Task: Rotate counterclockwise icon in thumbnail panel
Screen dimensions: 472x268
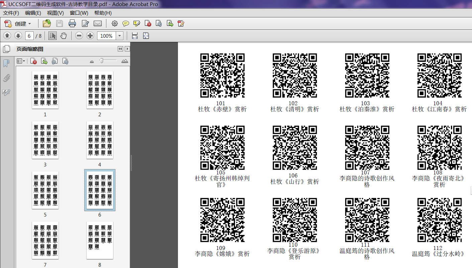Action: (x=55, y=61)
